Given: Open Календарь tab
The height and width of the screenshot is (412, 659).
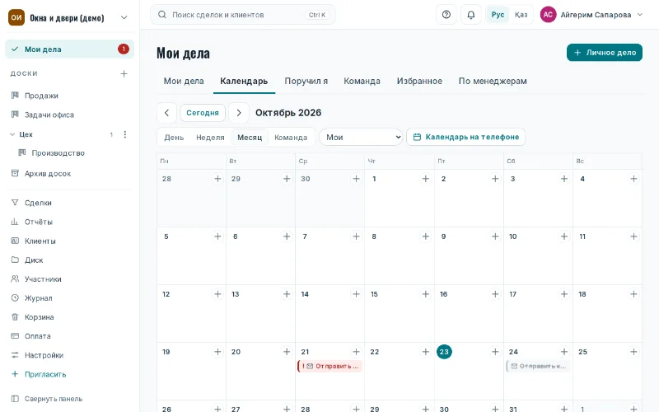Looking at the screenshot, I should point(244,81).
